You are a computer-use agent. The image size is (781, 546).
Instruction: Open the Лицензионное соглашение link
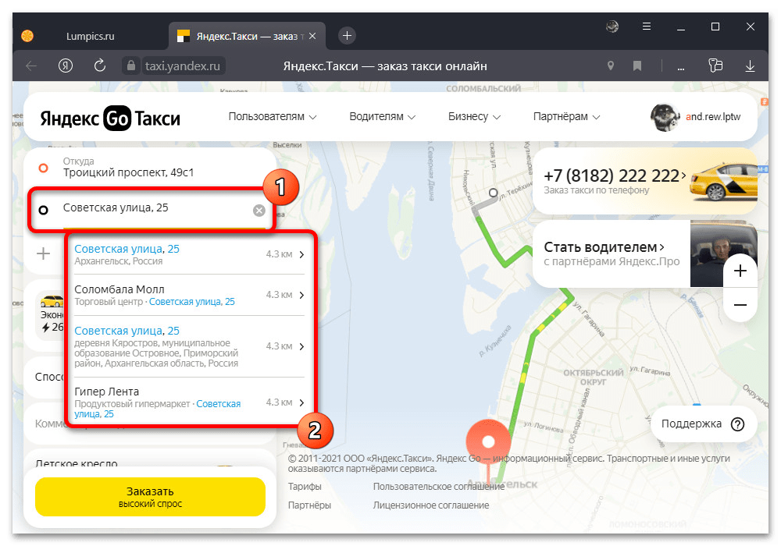click(431, 505)
